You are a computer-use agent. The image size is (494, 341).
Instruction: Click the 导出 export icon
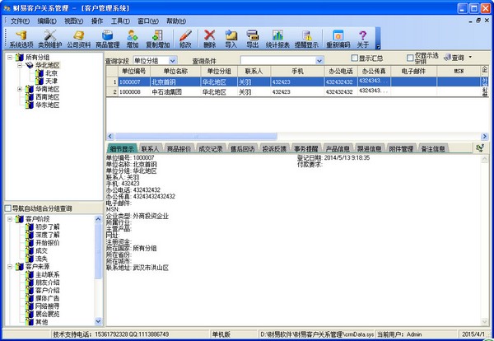pyautogui.click(x=253, y=39)
